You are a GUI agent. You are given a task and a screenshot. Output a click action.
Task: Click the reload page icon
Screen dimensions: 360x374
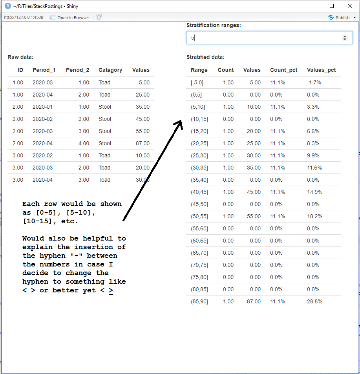tap(99, 17)
